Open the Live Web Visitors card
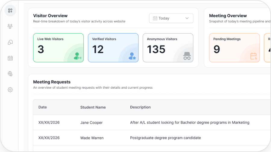This screenshot has height=152, width=271. pyautogui.click(x=58, y=48)
